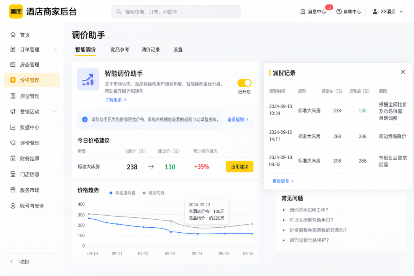414x276 pixels.
Task: Turn off the 智能调价助手 switch
Action: [245, 83]
